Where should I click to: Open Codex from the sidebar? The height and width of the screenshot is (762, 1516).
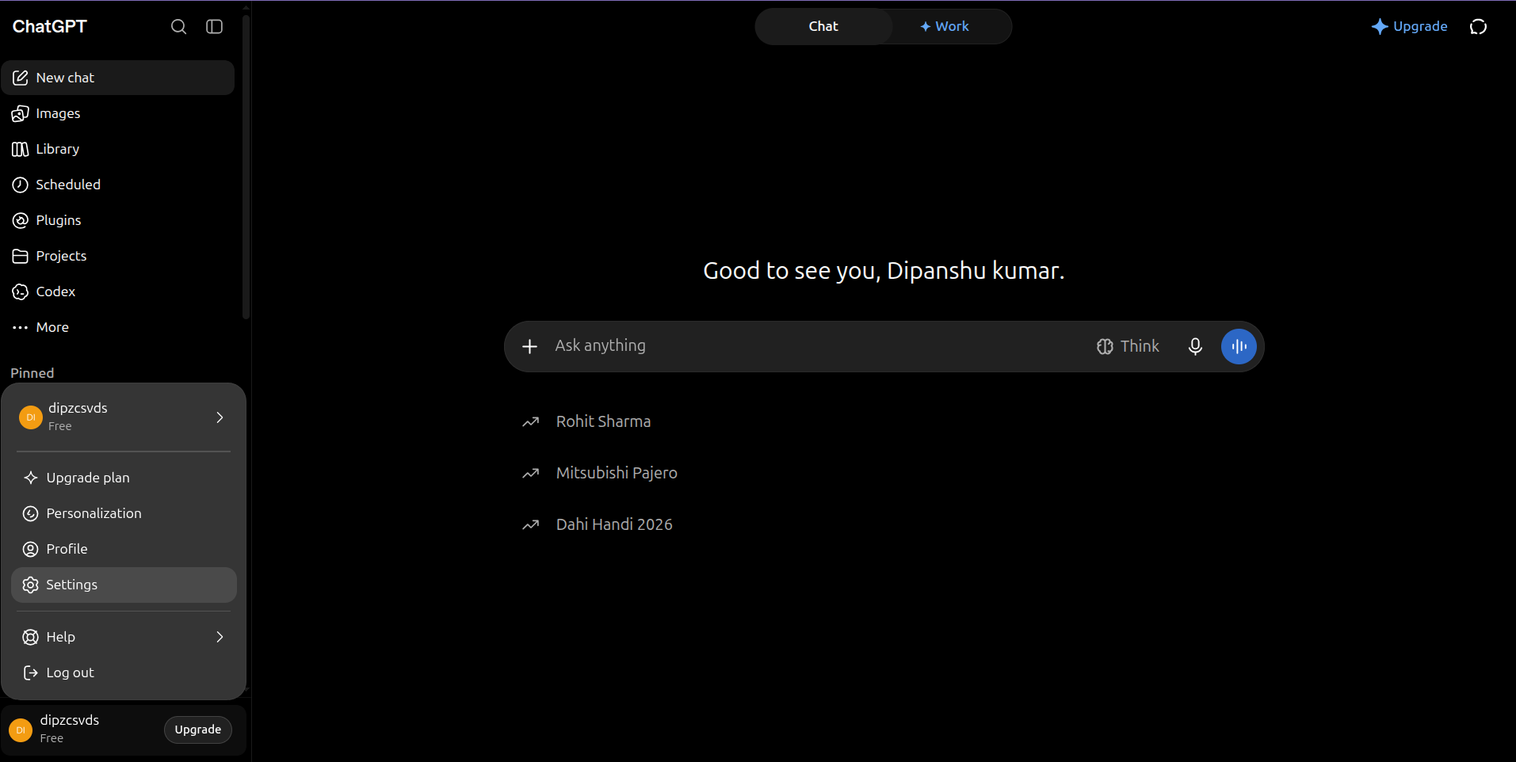coord(118,291)
